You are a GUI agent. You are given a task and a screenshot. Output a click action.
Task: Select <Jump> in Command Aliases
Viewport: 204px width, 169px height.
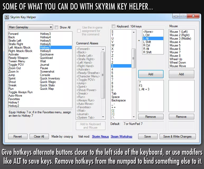pos(82,83)
